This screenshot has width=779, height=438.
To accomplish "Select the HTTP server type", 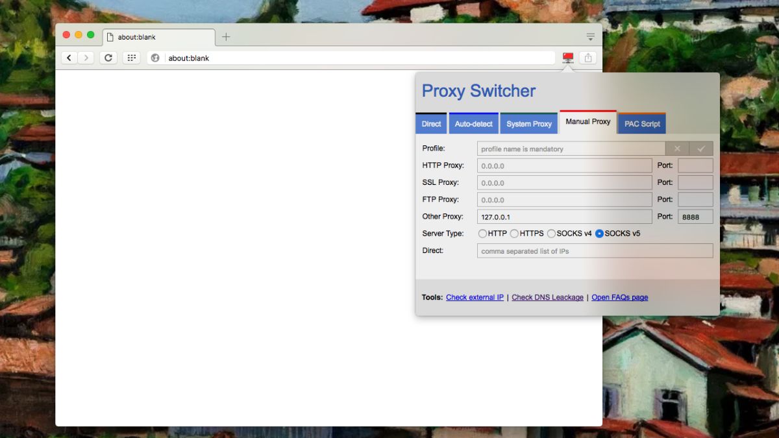I will pyautogui.click(x=483, y=233).
